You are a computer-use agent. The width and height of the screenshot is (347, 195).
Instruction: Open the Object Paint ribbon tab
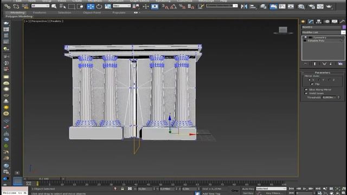[x=92, y=12]
